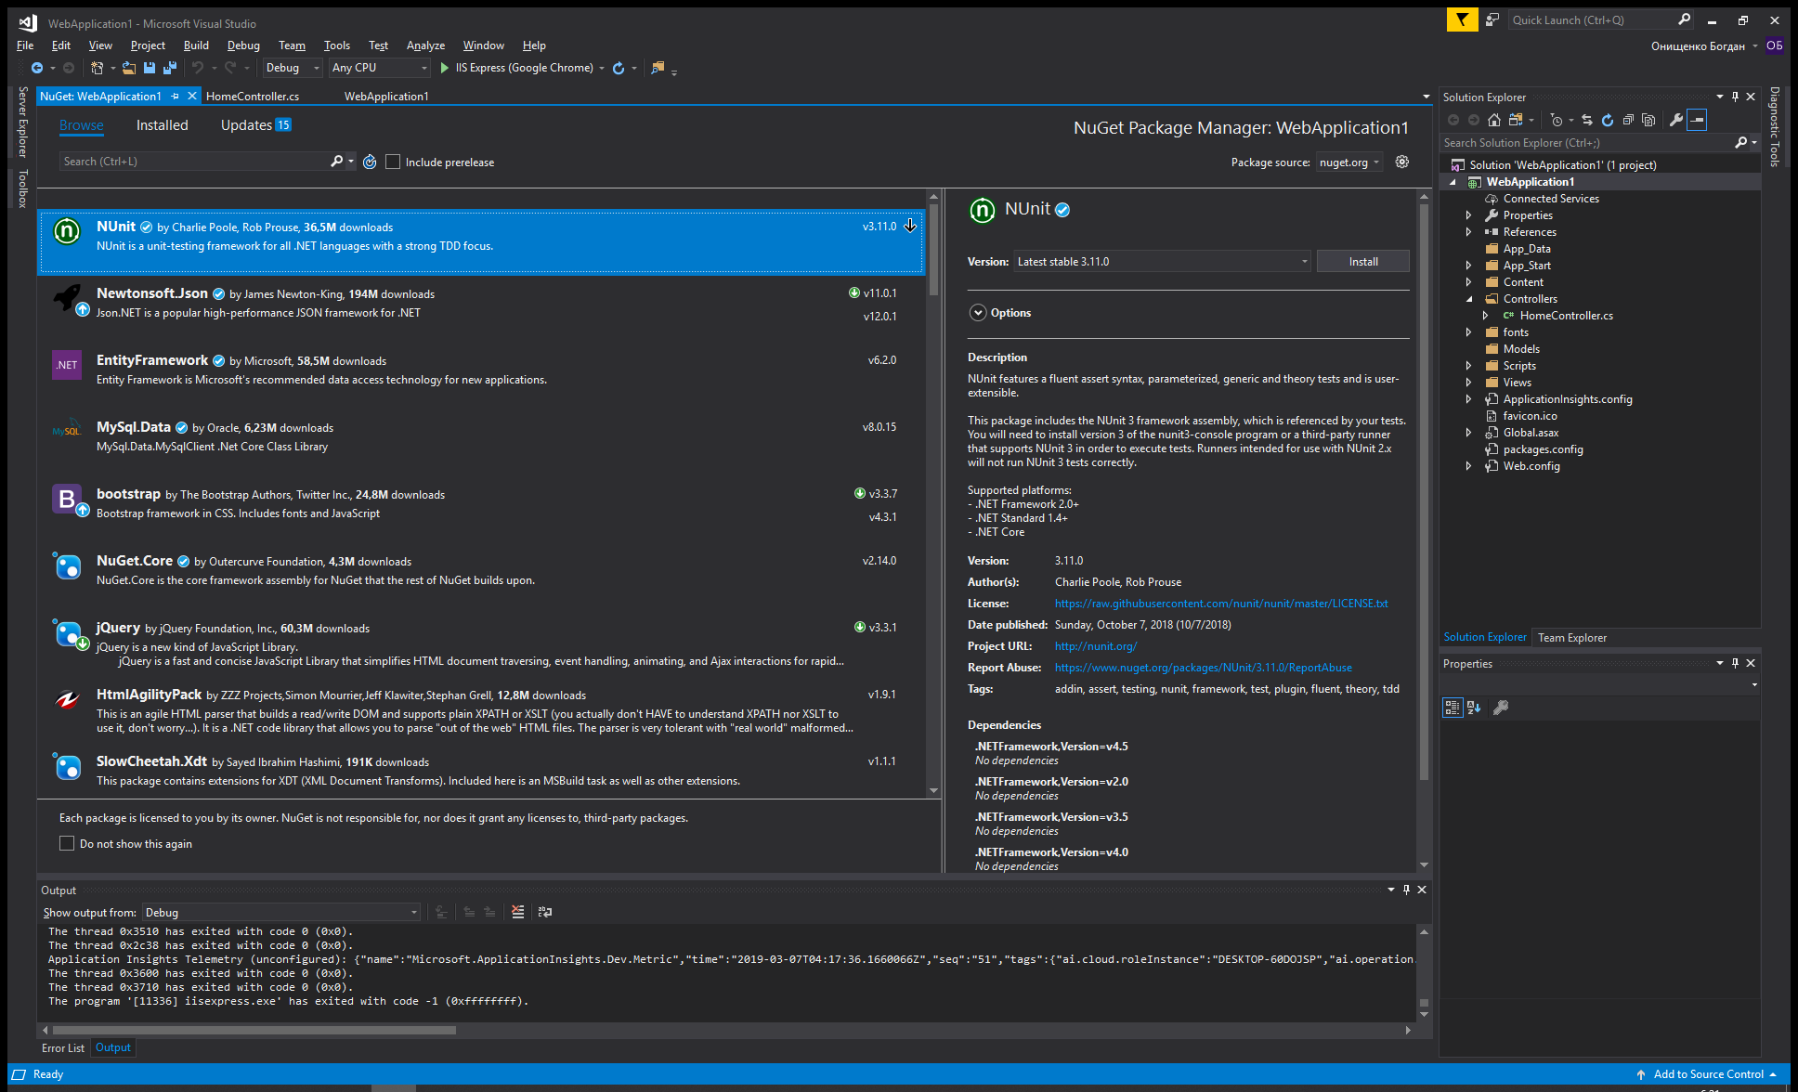
Task: Open the Debug configuration dropdown
Action: [x=293, y=68]
